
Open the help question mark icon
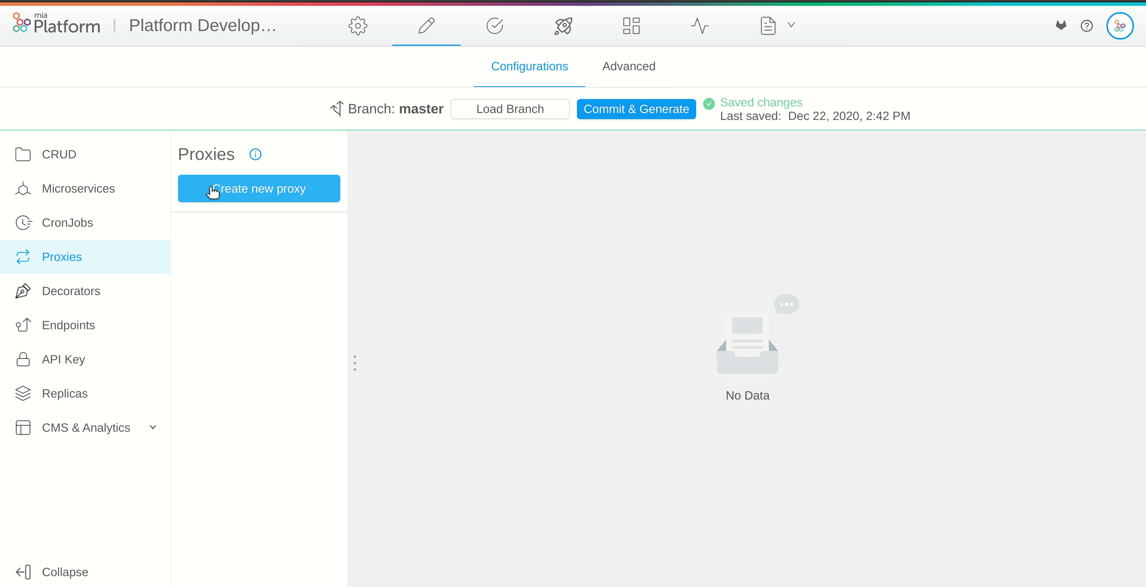coord(1087,25)
